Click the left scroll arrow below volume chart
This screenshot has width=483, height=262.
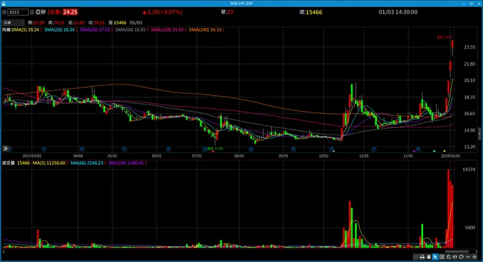click(x=4, y=252)
